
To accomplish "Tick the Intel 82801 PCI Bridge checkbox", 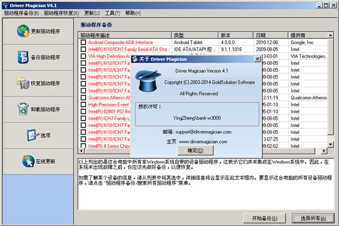I will point(83,112).
